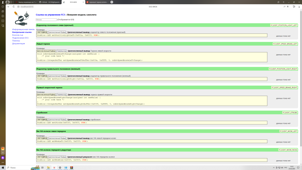Select Сервовыход snippet for Левый тормоз
The height and width of the screenshot is (170, 302).
click(x=61, y=51)
